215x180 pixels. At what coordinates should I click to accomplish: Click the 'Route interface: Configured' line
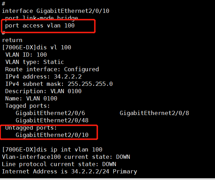click(x=52, y=69)
